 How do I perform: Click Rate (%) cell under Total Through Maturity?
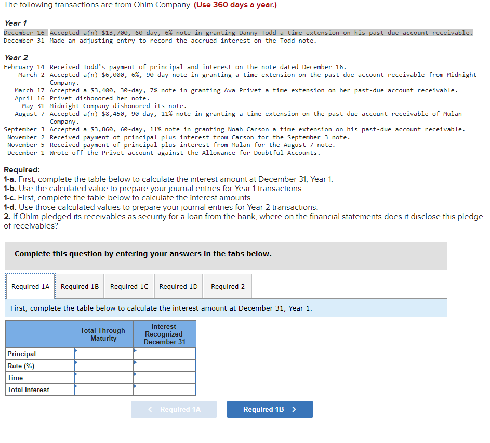coord(104,366)
